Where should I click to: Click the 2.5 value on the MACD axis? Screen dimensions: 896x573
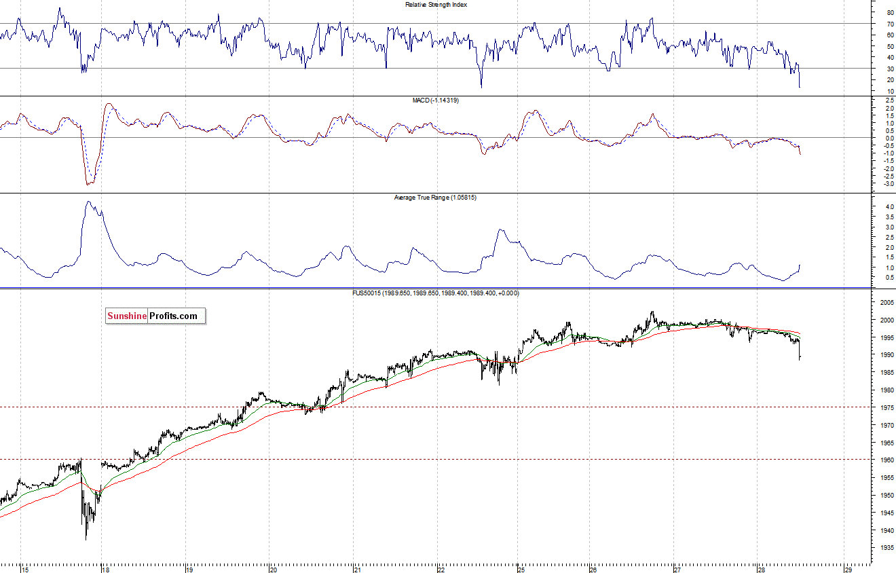[889, 100]
